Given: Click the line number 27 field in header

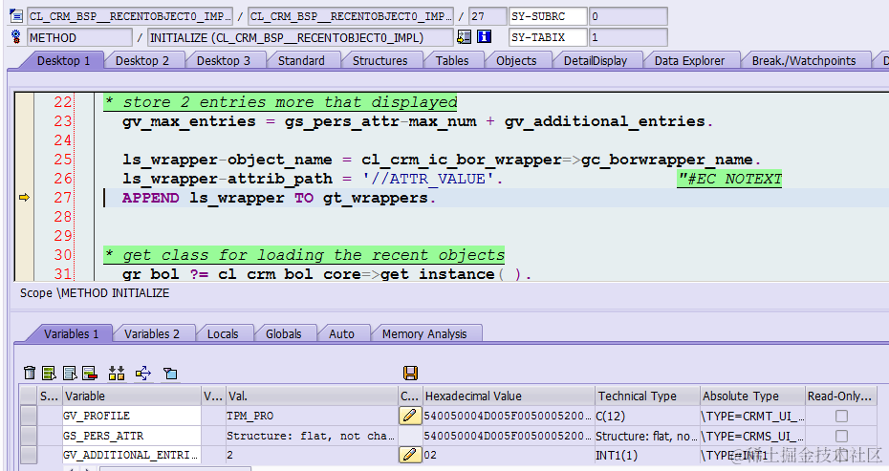Looking at the screenshot, I should pos(487,16).
